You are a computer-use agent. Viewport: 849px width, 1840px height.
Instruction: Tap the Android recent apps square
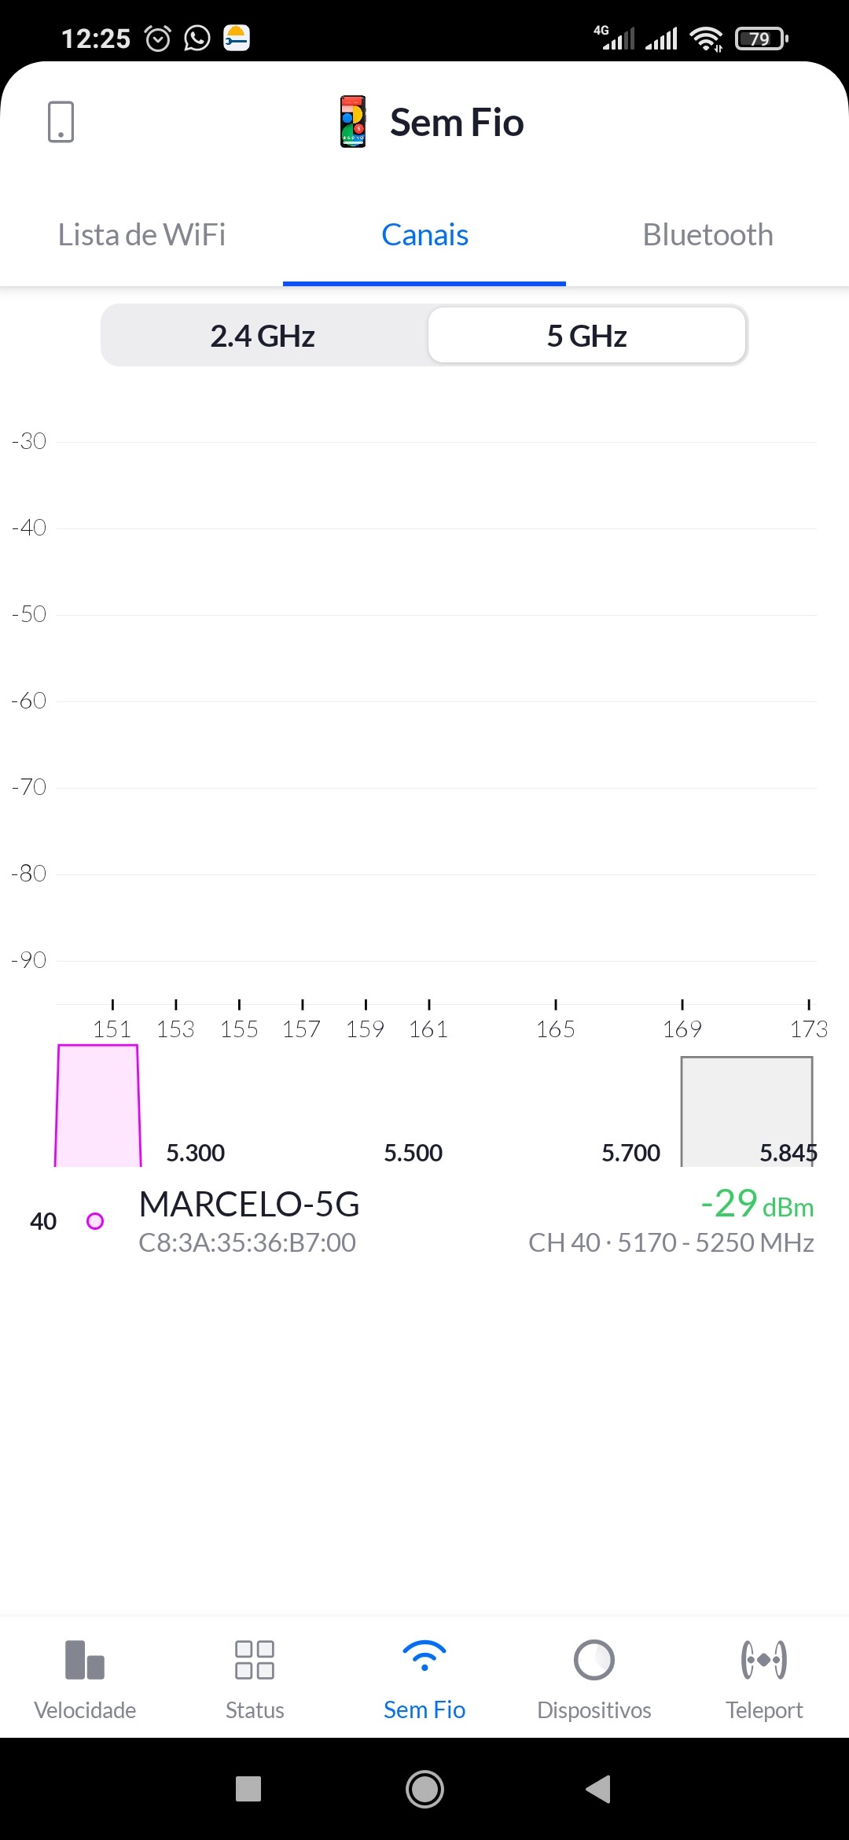[248, 1789]
